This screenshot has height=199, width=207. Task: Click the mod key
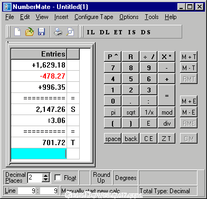pyautogui.click(x=166, y=112)
